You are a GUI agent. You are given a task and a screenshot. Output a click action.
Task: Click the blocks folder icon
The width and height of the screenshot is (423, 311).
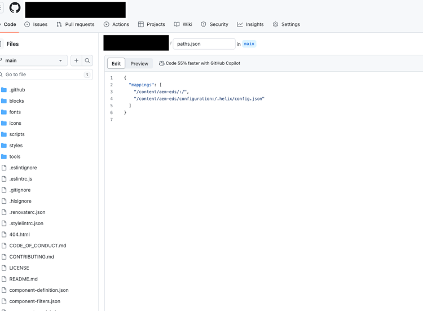(x=4, y=100)
